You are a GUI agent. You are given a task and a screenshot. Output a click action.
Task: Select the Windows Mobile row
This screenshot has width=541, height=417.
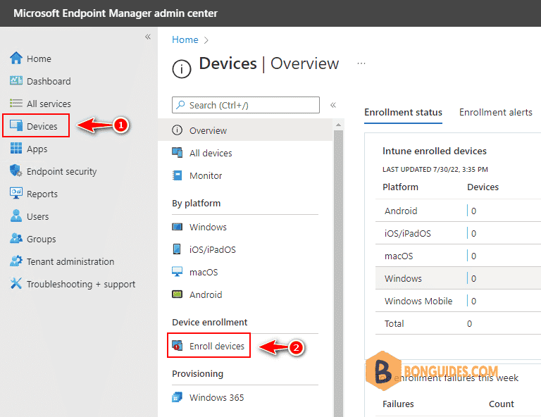(x=458, y=301)
